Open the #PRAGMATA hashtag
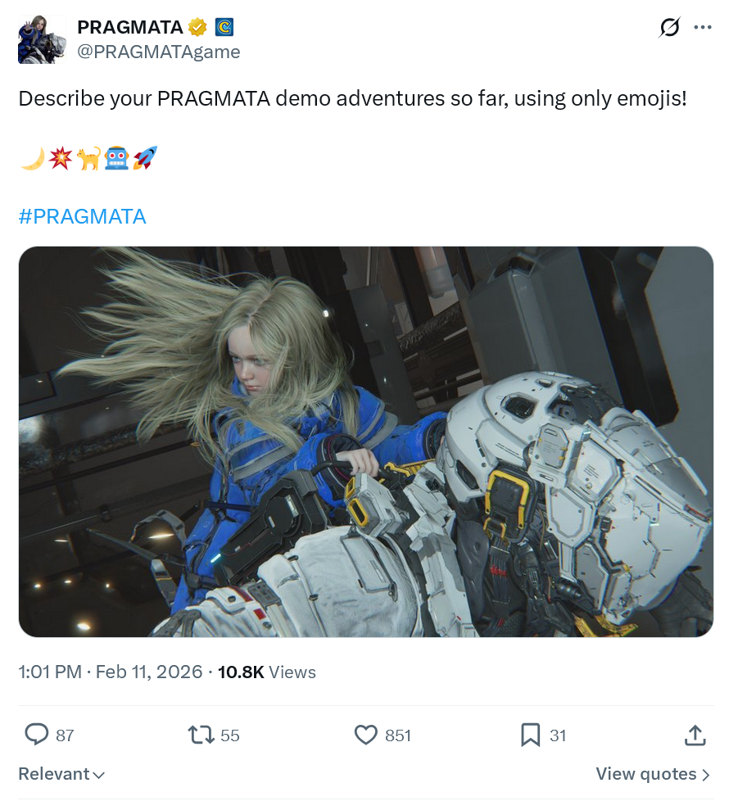The height and width of the screenshot is (801, 738). 82,216
